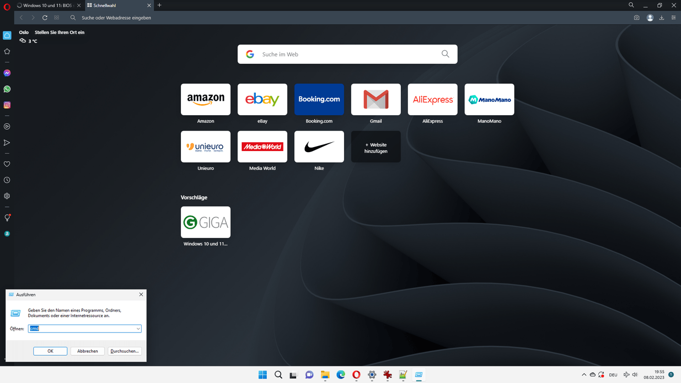Open the Booking.com speed dial tile

pos(319,99)
